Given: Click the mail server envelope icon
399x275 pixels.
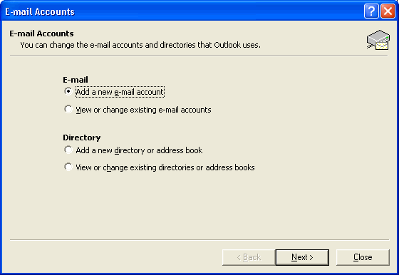Looking at the screenshot, I should [x=378, y=40].
